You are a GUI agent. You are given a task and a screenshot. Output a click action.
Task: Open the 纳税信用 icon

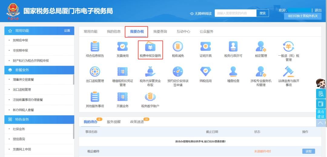click(x=206, y=72)
